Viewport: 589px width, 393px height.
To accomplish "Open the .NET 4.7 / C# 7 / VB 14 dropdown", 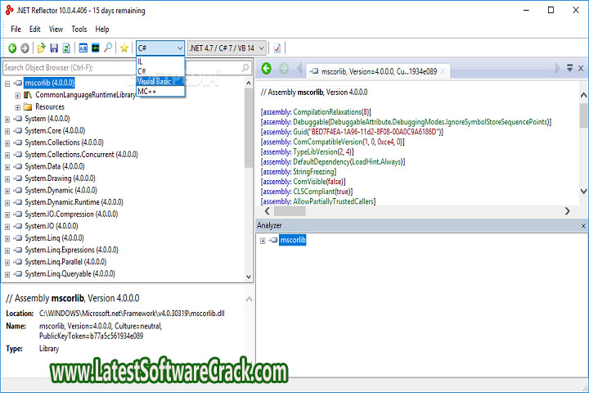I will click(x=227, y=48).
